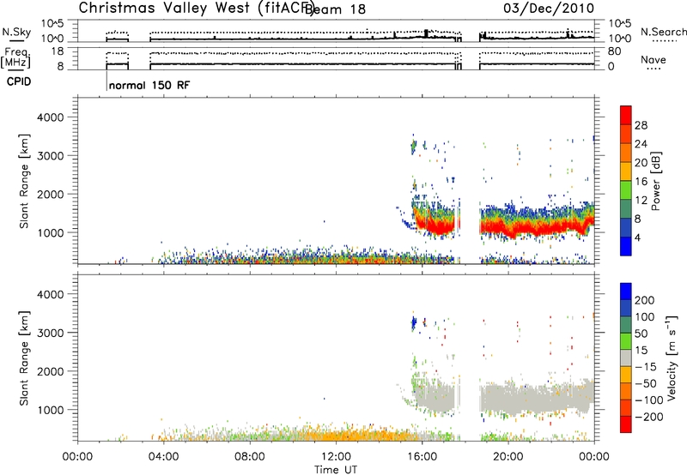Click the '−100' velocity colorbar label
The width and height of the screenshot is (687, 475).
coord(649,400)
